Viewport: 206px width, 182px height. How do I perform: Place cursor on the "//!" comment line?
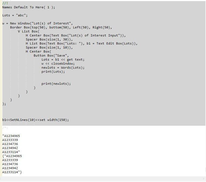tap(5, 3)
